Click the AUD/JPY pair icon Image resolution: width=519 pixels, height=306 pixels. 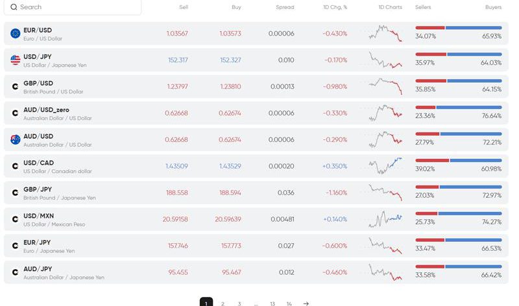click(15, 272)
